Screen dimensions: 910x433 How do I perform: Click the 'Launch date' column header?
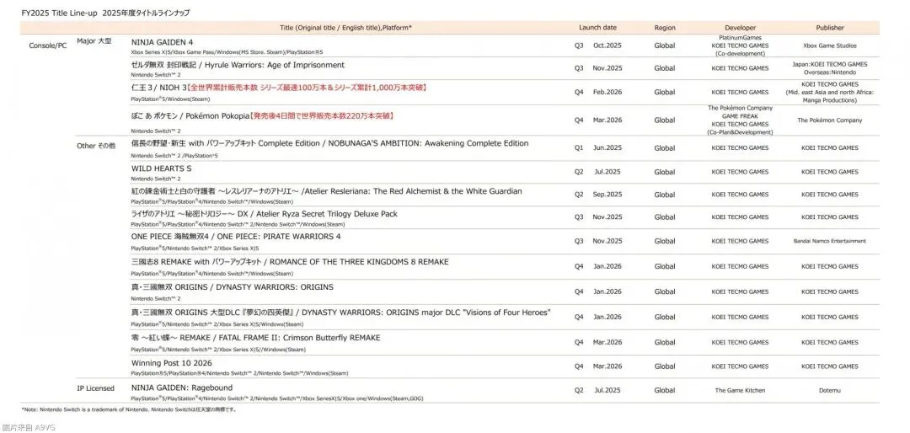[x=597, y=27]
